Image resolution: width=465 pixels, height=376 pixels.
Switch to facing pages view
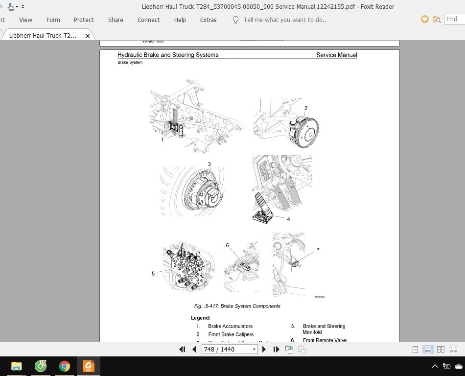coord(441,349)
